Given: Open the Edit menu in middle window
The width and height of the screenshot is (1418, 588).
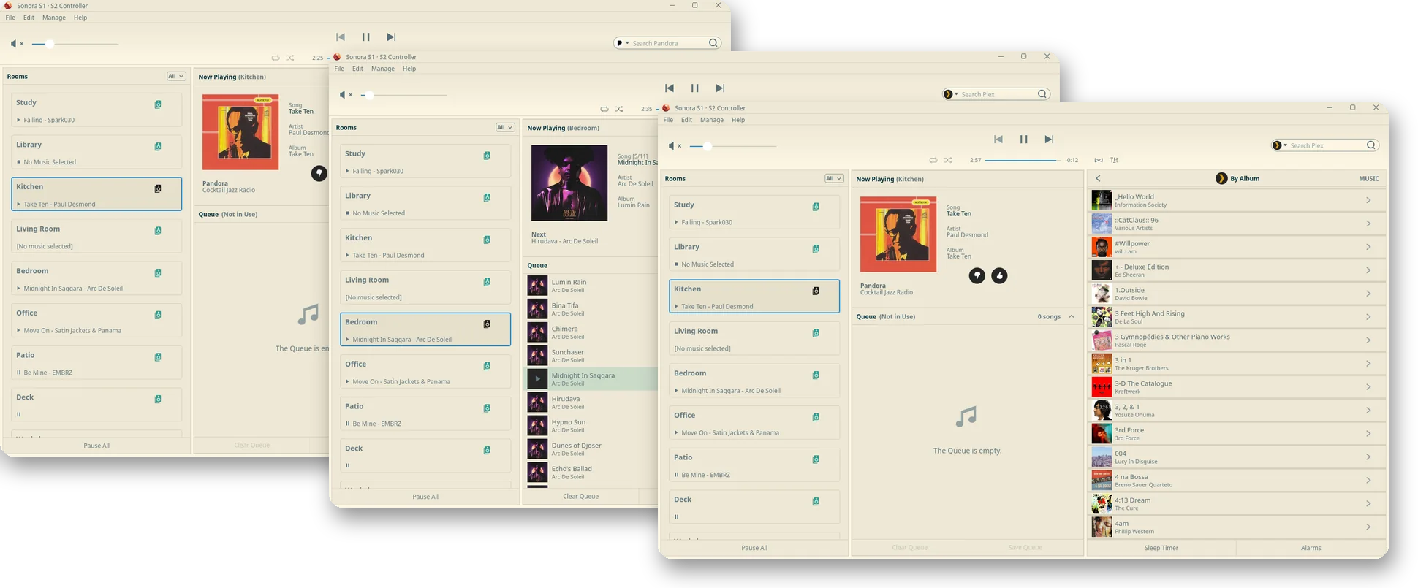Looking at the screenshot, I should click(x=357, y=69).
